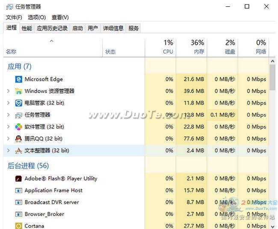
Task: Select the Windows 资源管理器 folder icon
Action: 18,91
